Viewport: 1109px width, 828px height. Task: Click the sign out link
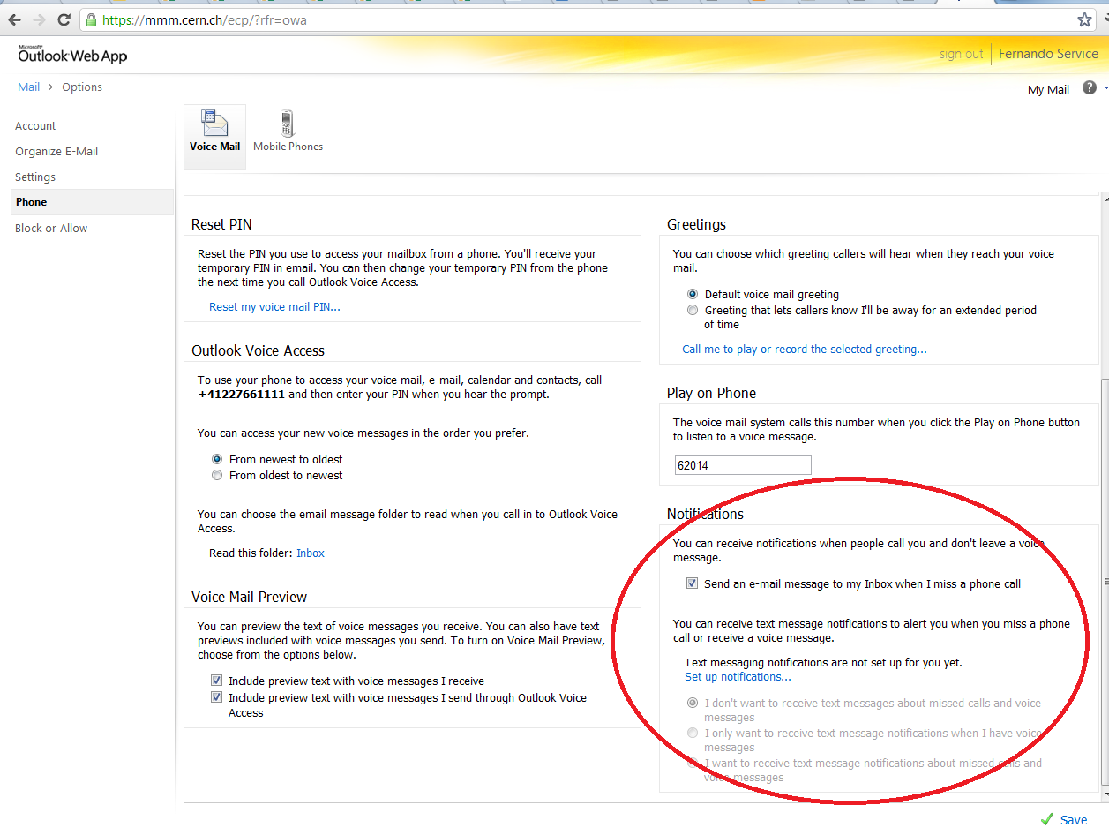click(x=961, y=54)
